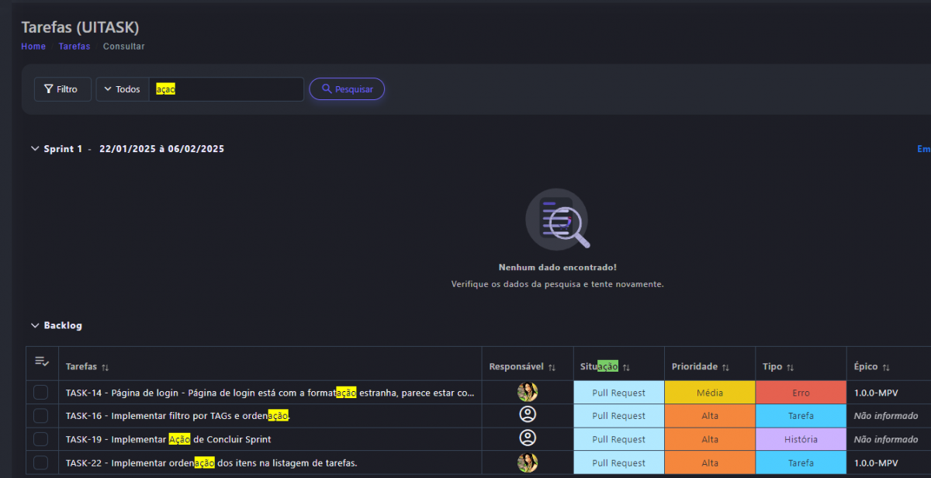This screenshot has width=931, height=478.
Task: Click the Erro type tag on TASK-14
Action: click(x=801, y=393)
